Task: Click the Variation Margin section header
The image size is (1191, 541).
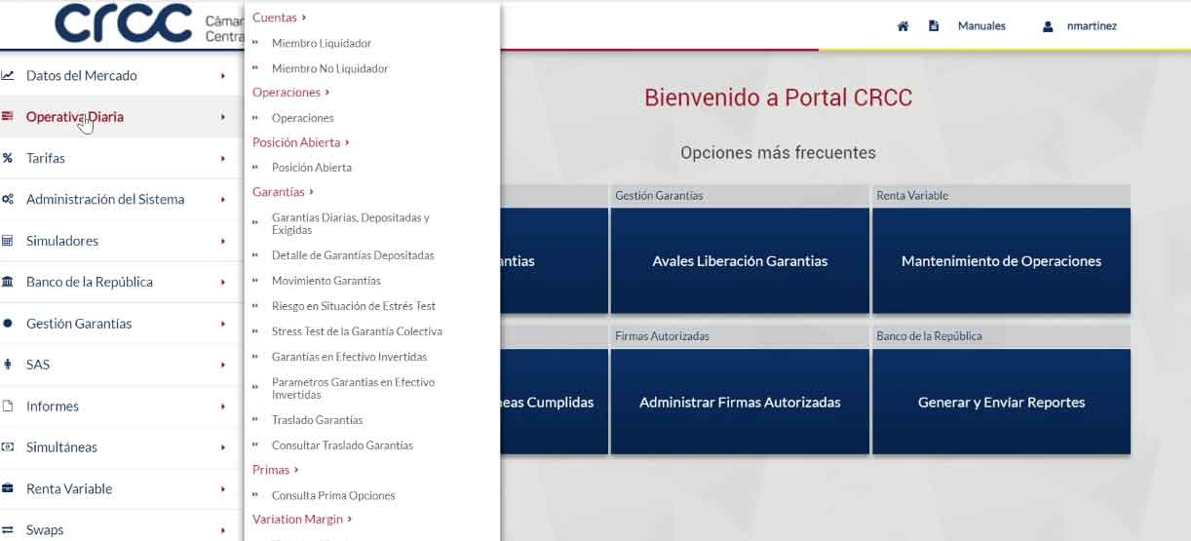Action: point(302,520)
